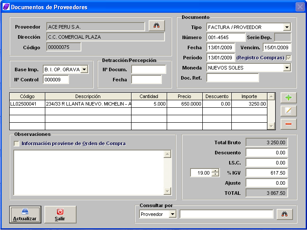Increase IGV percentage with up spinner
The height and width of the screenshot is (230, 307).
(216, 171)
